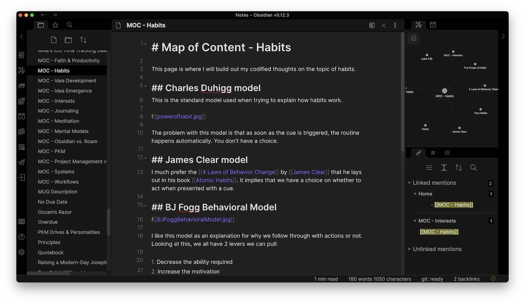Fold the James Clear model heading

(x=145, y=157)
